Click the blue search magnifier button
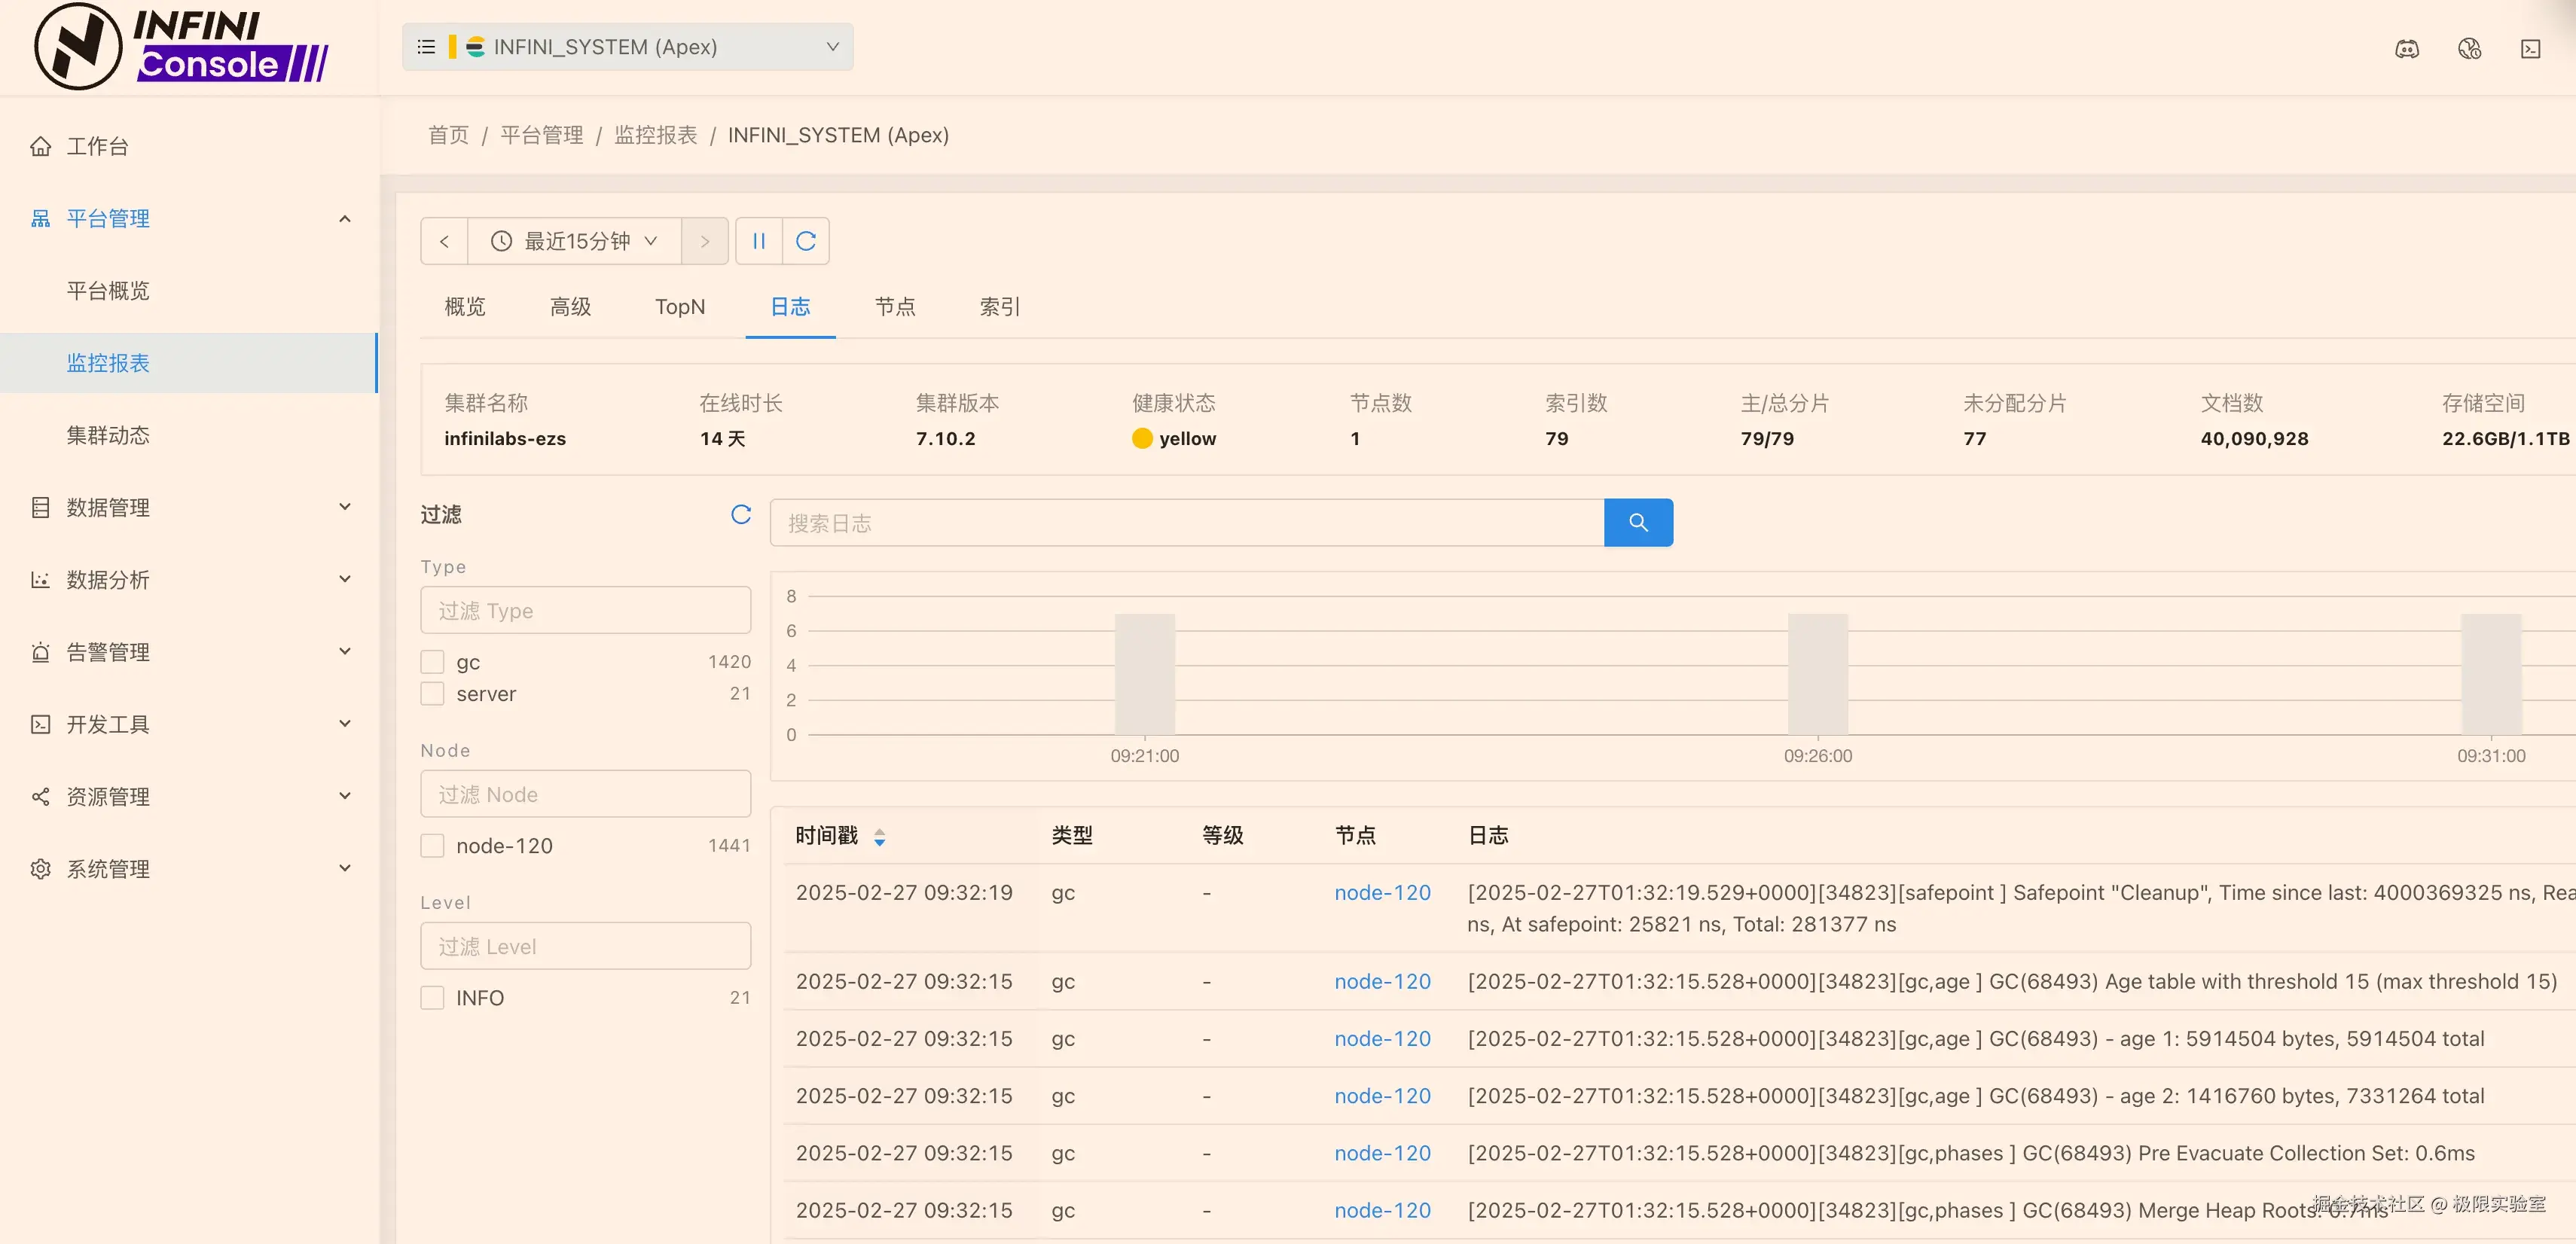The image size is (2576, 1244). pos(1638,522)
